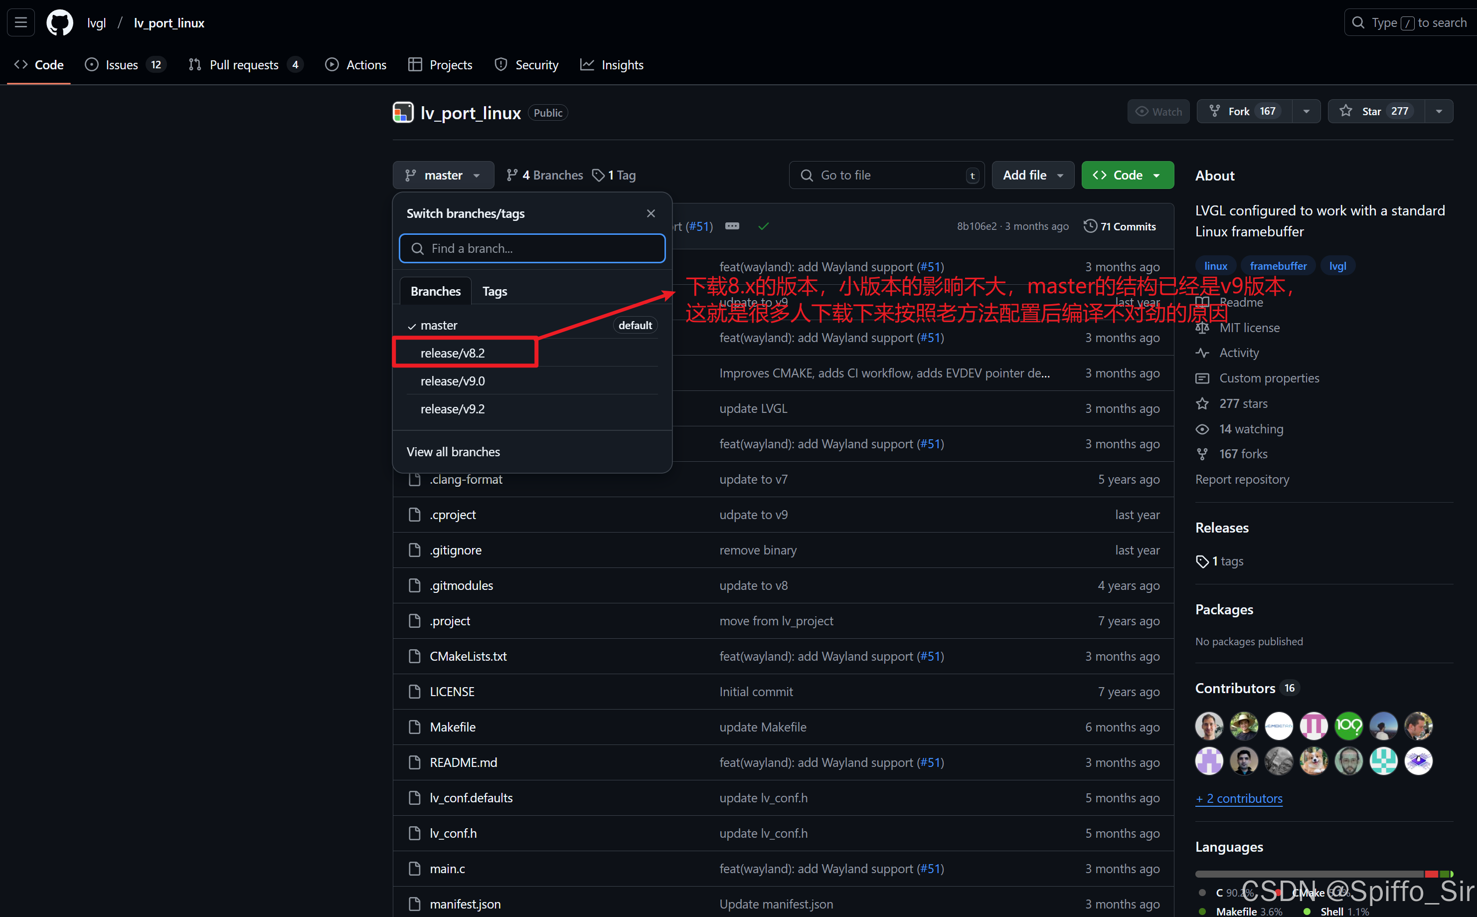Switch to the Tags tab in branch popup
Image resolution: width=1477 pixels, height=917 pixels.
click(x=495, y=291)
